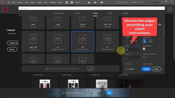Image resolution: width=175 pixels, height=98 pixels.
Task: Click the Create new button
Action: [x=13, y=43]
